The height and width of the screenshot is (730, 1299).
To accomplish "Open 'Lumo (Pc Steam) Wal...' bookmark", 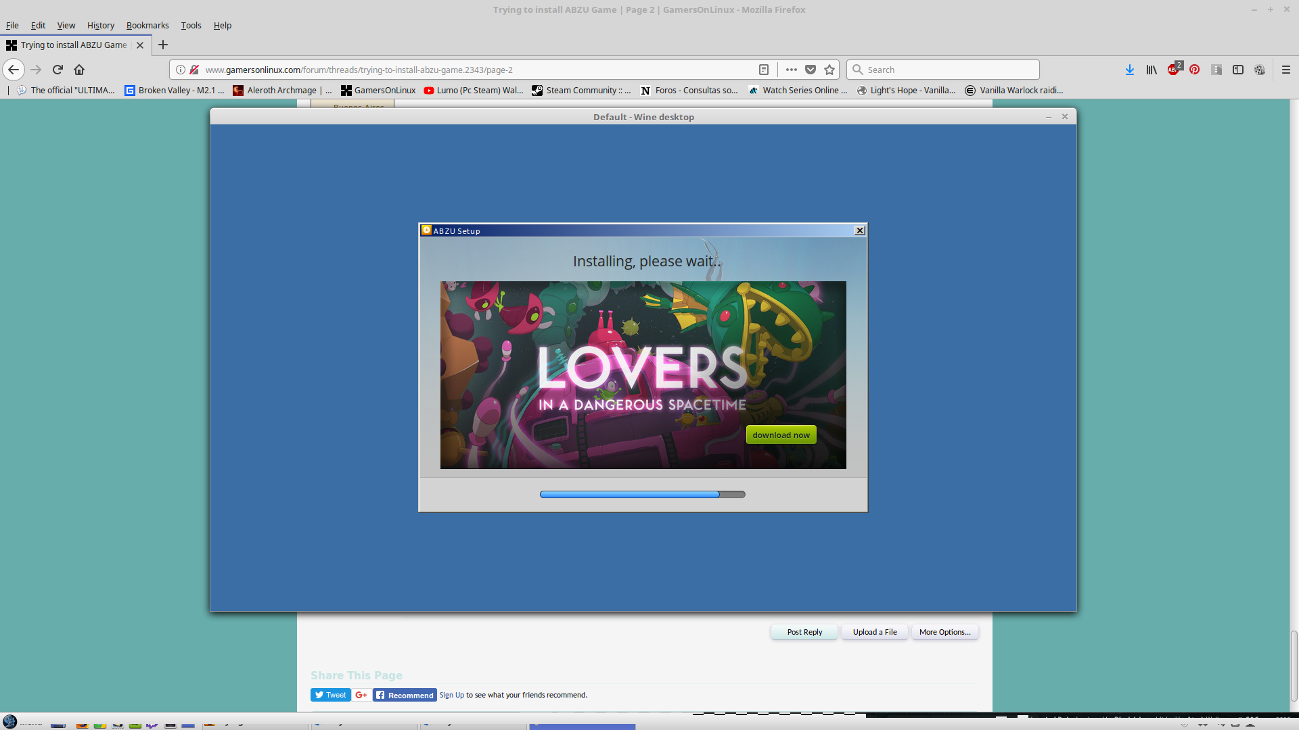I will [x=474, y=90].
